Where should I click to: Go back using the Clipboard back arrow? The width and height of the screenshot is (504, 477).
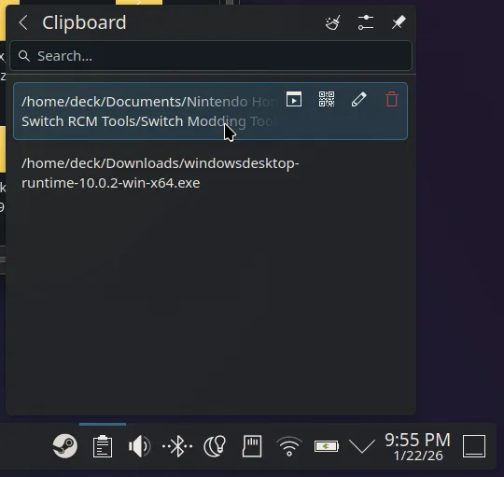click(23, 22)
